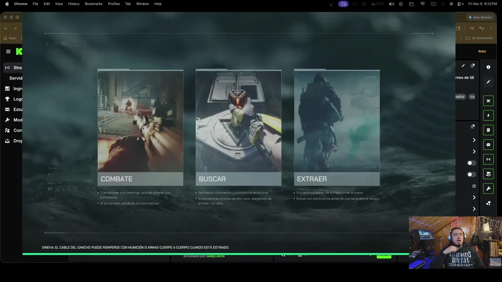Toggle the lower switch in right panel

click(x=471, y=174)
